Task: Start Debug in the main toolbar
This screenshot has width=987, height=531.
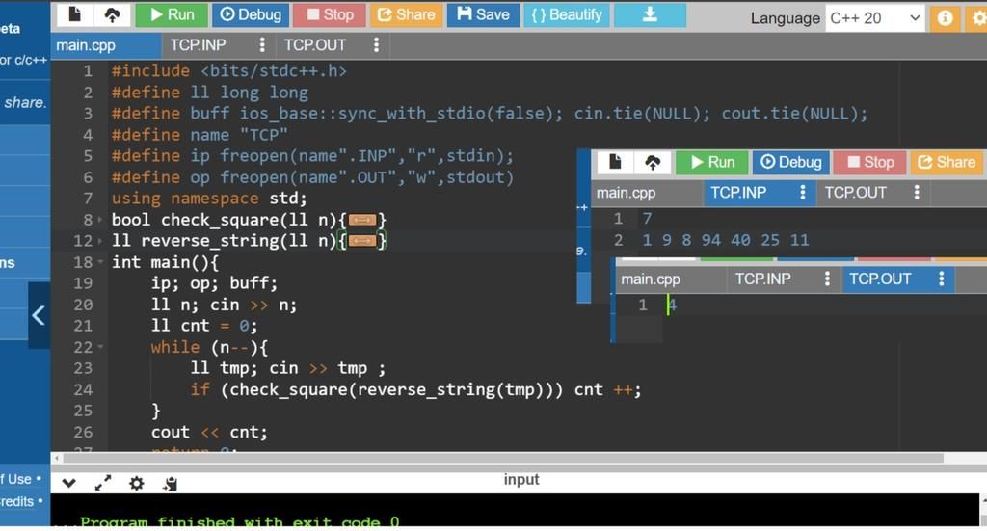Action: (x=251, y=14)
